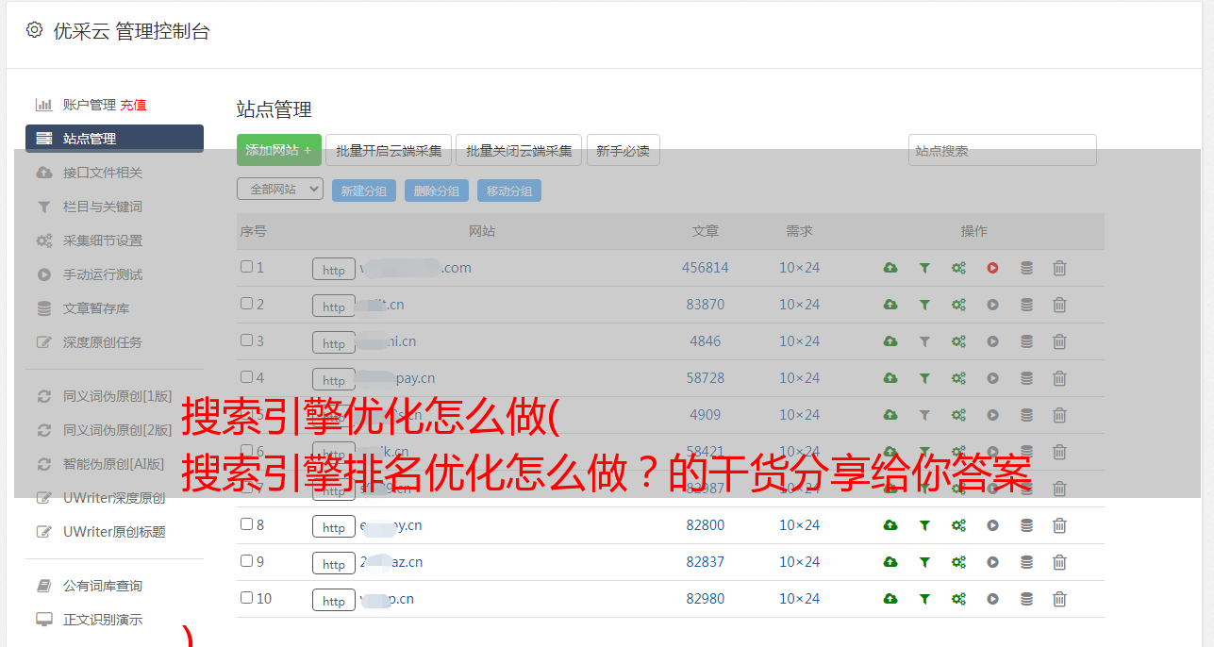This screenshot has width=1214, height=647.
Task: Click the trash icon in row 9
Action: point(1059,562)
